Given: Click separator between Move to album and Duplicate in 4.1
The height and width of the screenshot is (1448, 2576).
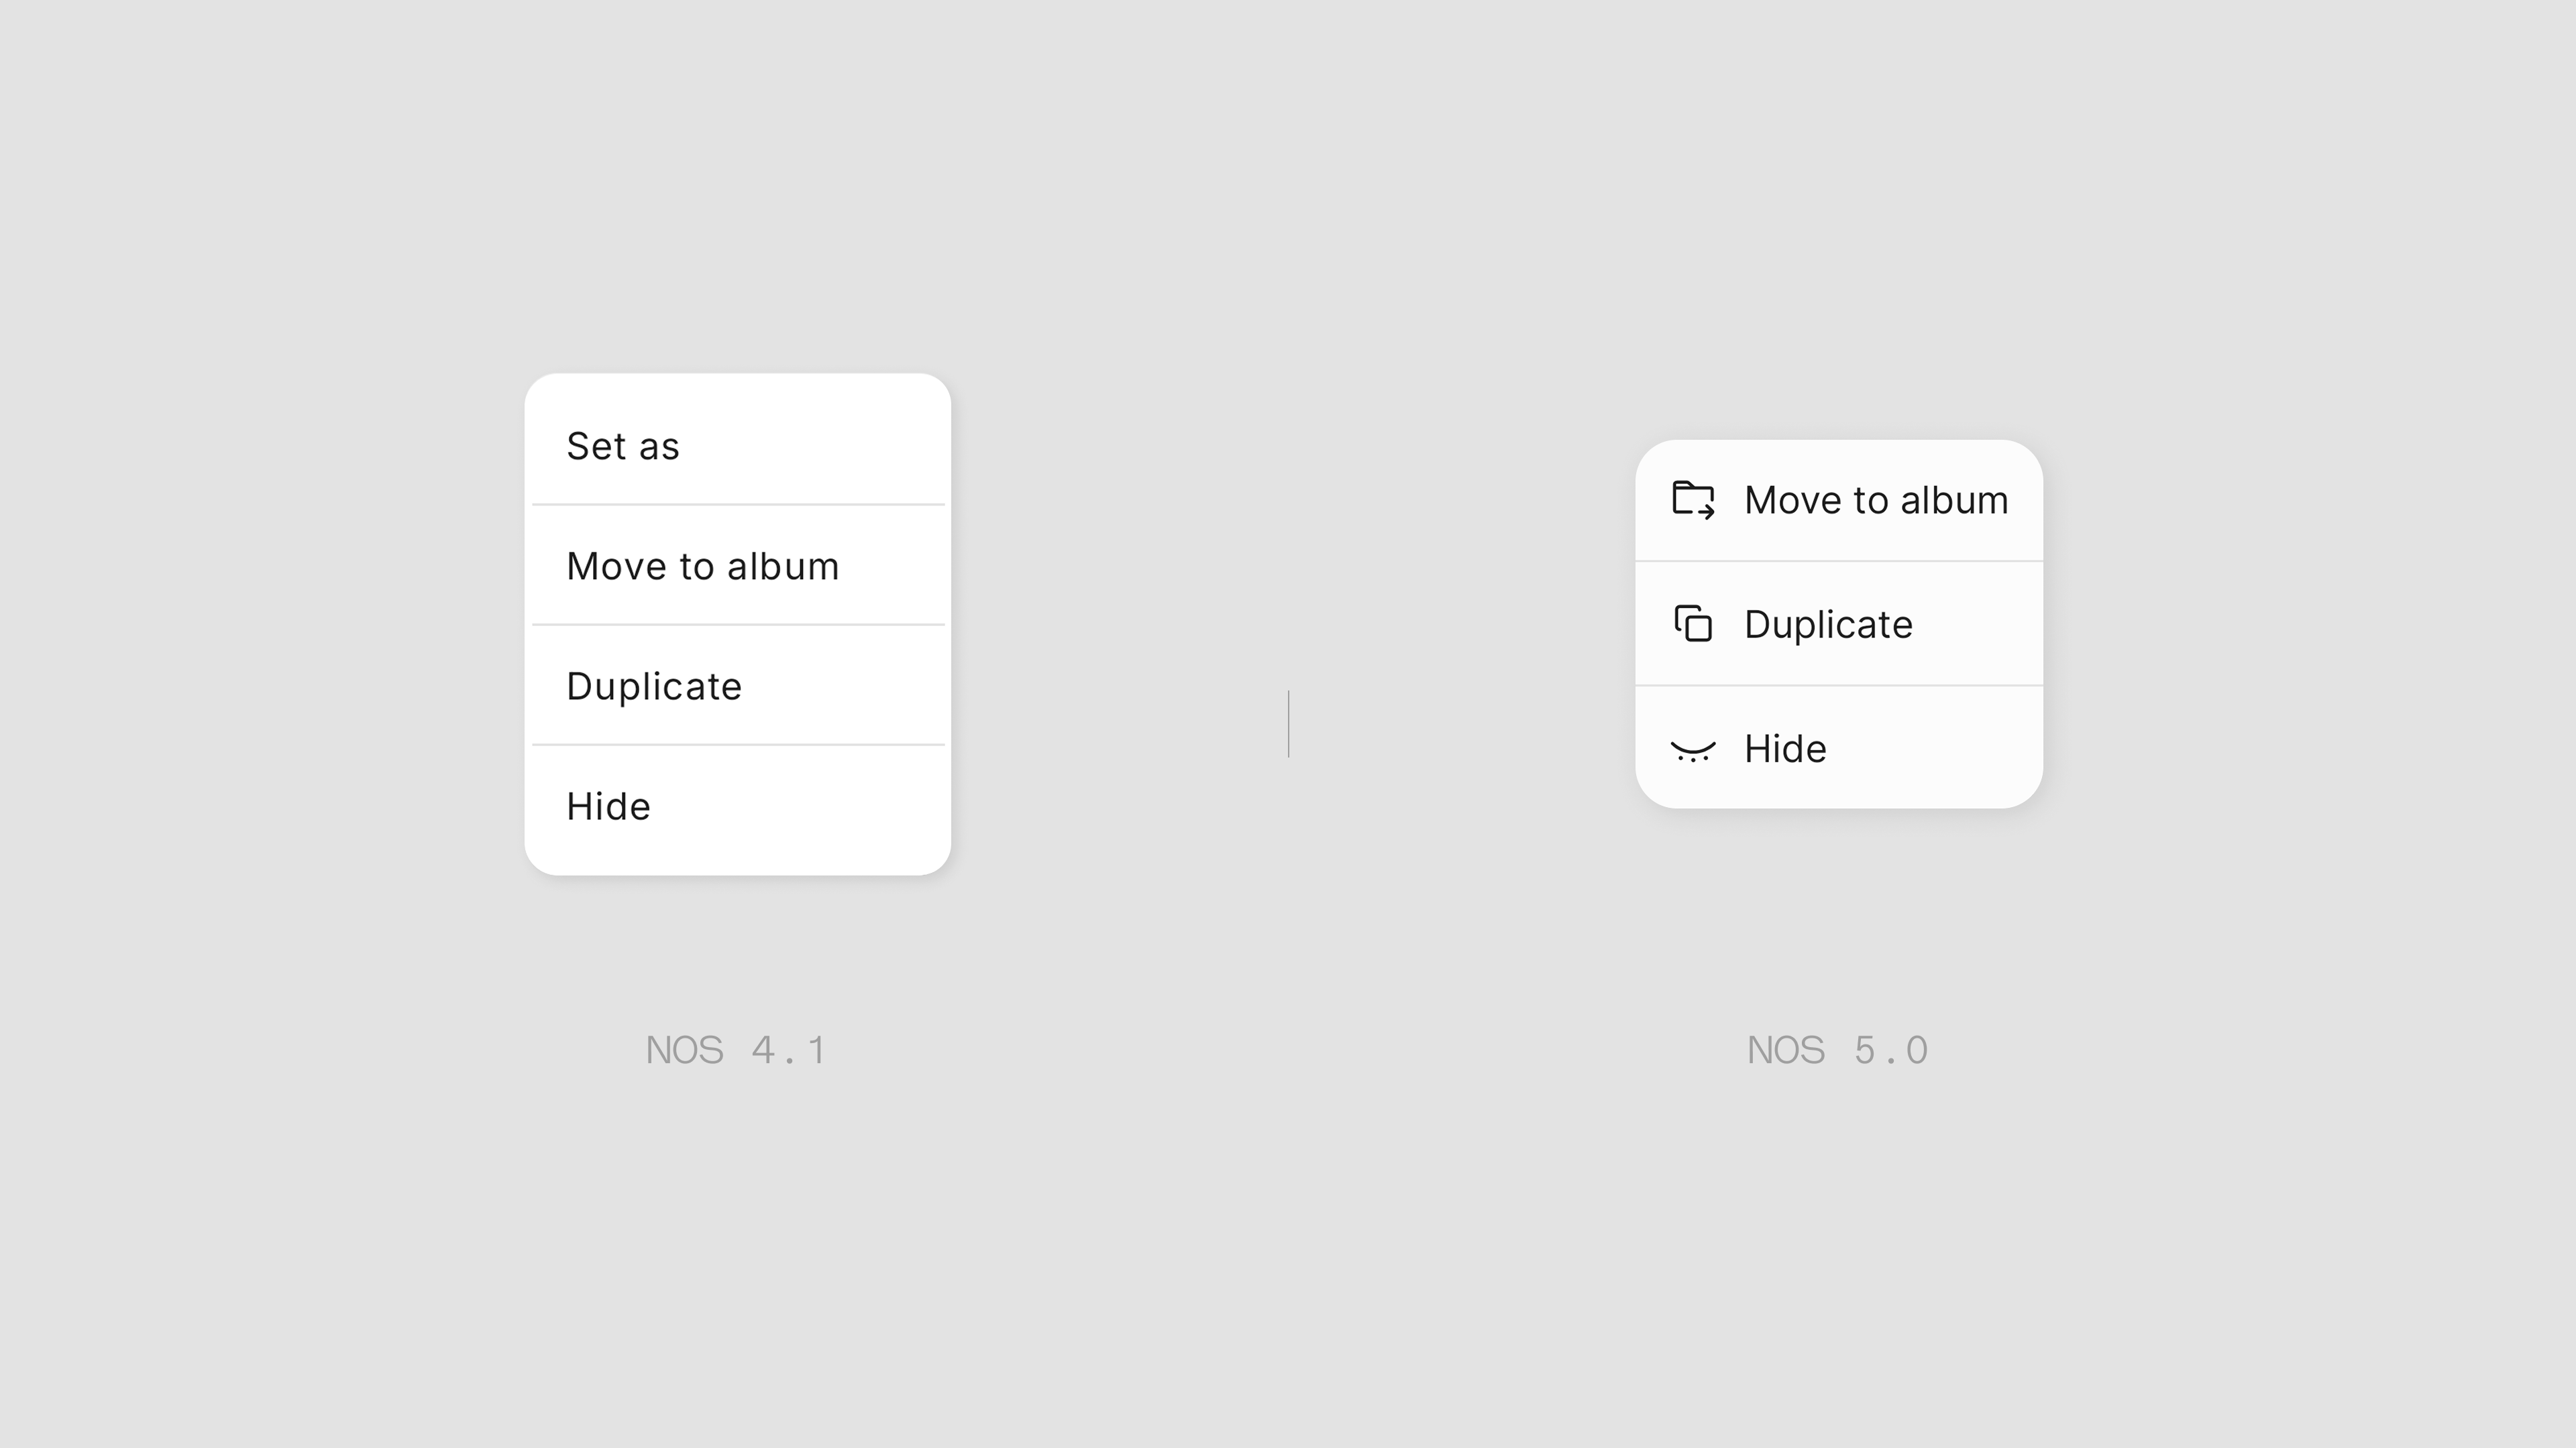Looking at the screenshot, I should pos(738,625).
